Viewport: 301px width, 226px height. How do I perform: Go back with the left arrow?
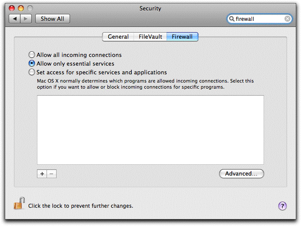[x=15, y=19]
